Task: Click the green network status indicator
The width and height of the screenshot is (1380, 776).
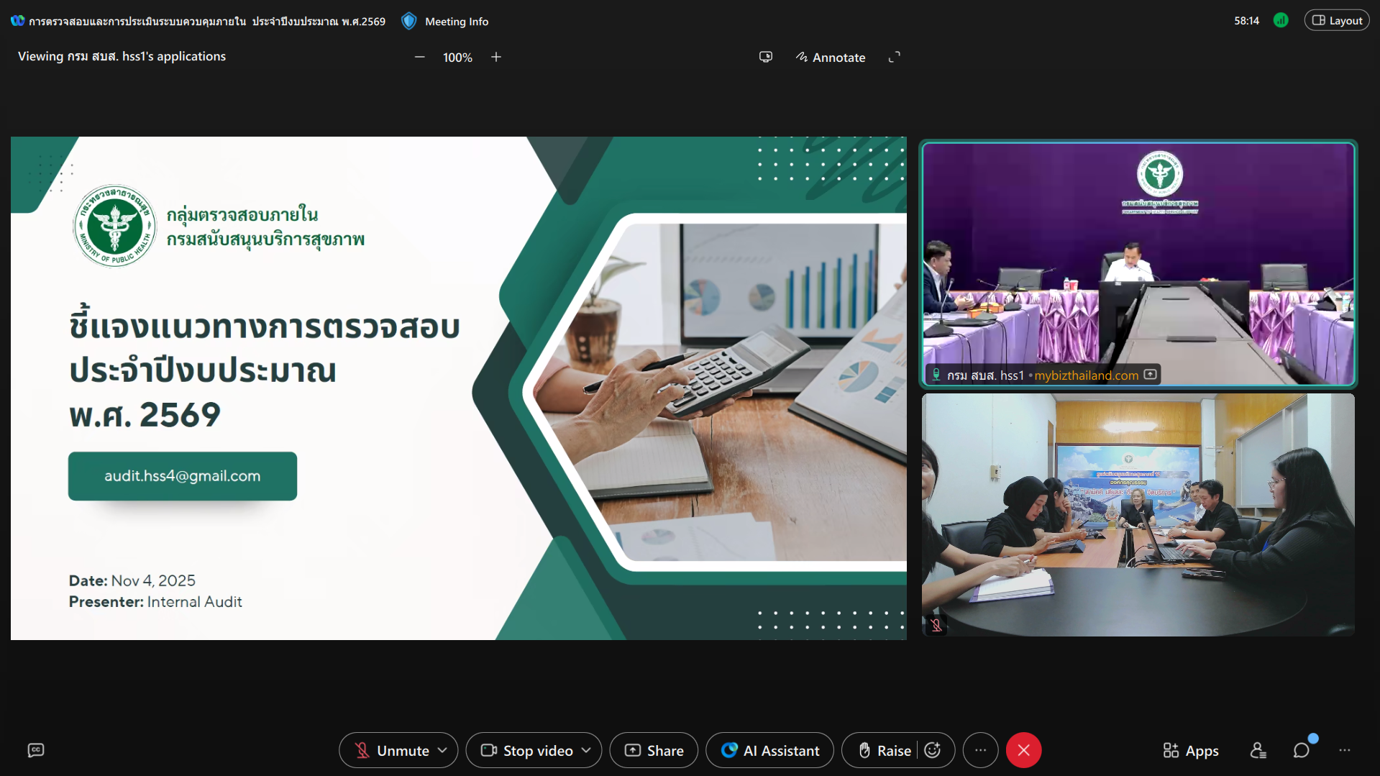Action: click(x=1281, y=20)
